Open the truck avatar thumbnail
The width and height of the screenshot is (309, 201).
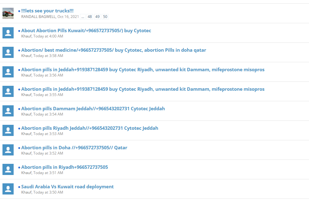pos(8,13)
